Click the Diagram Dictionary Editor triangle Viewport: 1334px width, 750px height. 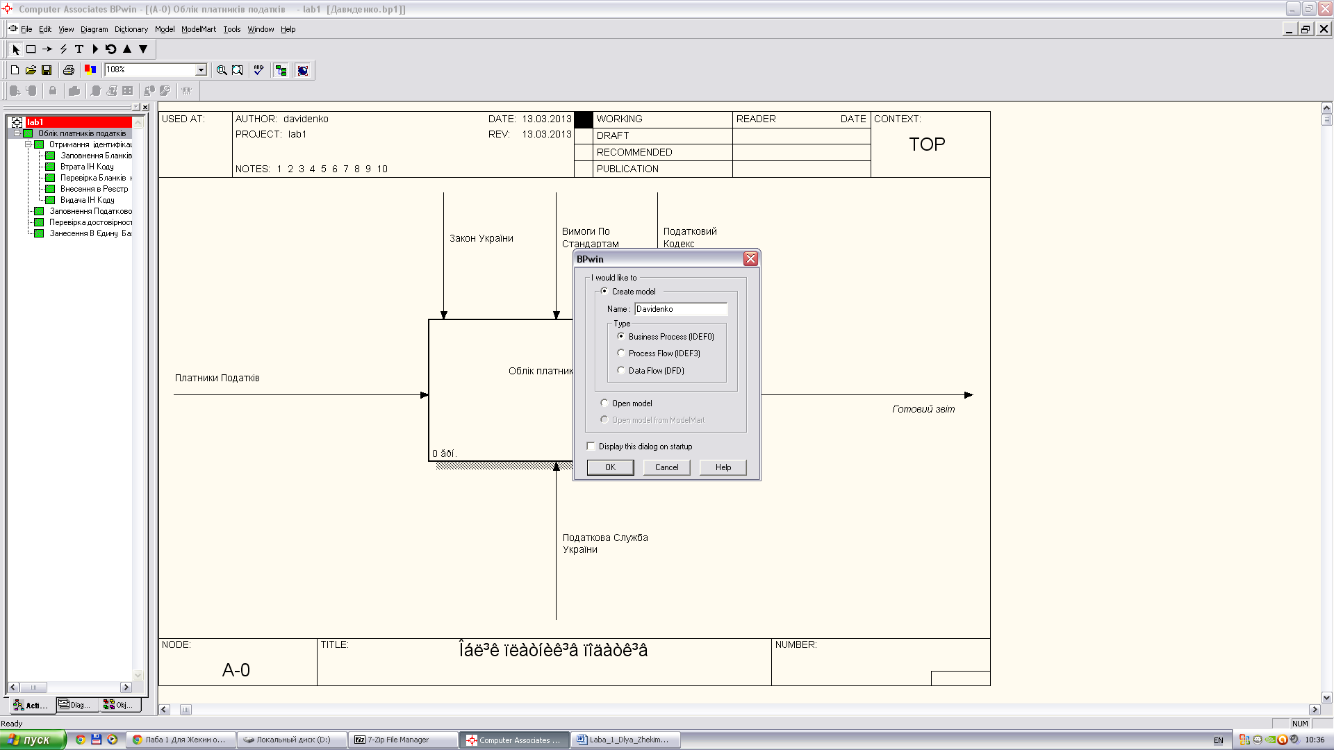(95, 49)
